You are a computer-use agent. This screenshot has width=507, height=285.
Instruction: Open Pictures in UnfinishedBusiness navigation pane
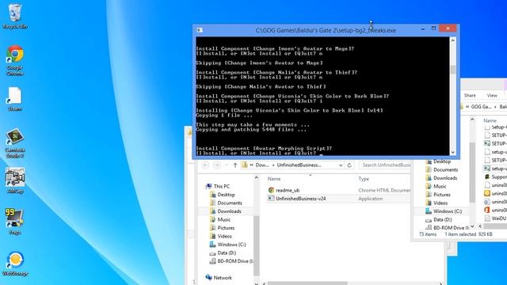tap(222, 228)
